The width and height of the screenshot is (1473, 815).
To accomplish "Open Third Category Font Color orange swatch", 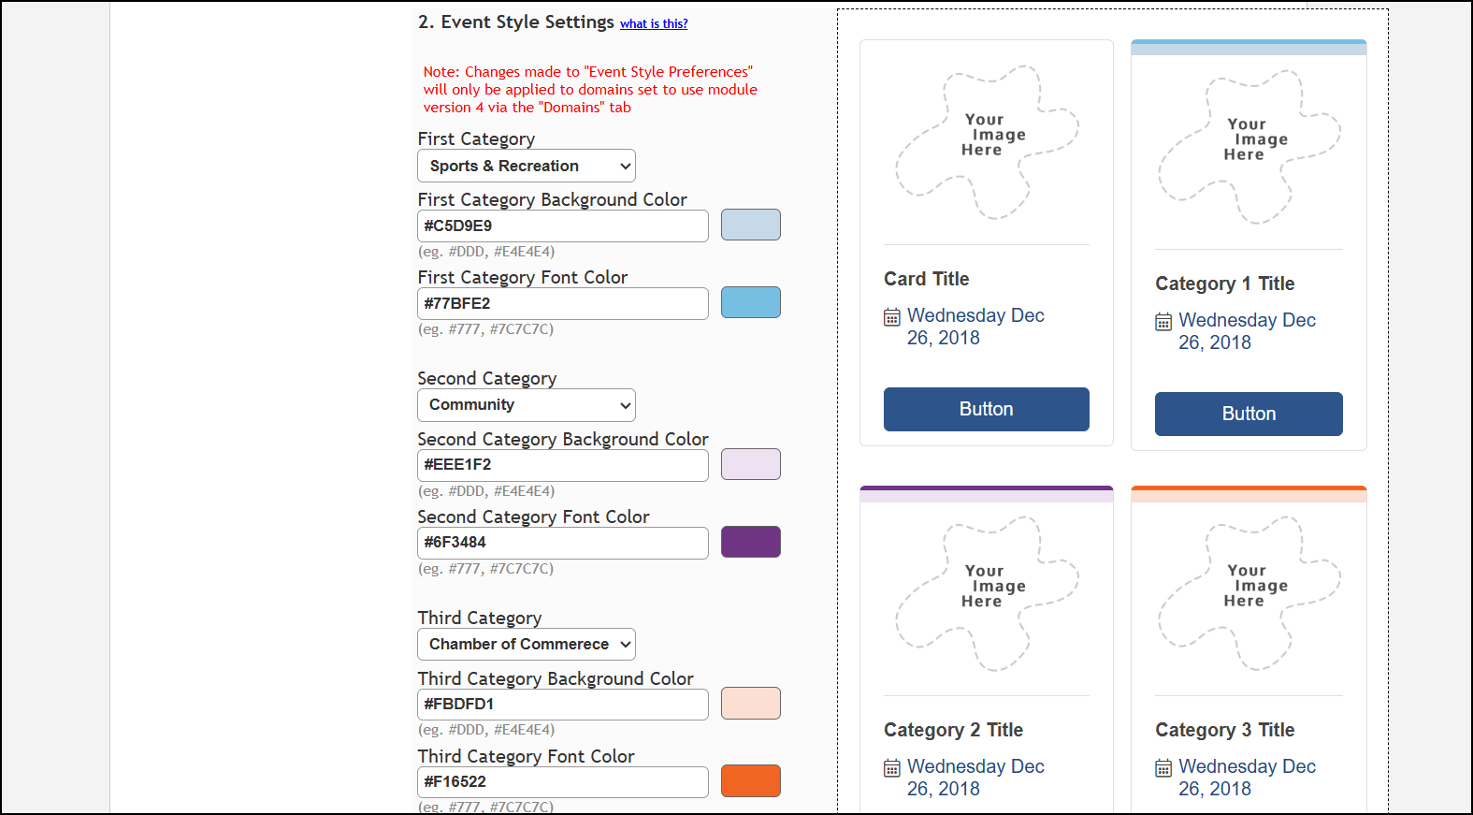I will point(750,781).
